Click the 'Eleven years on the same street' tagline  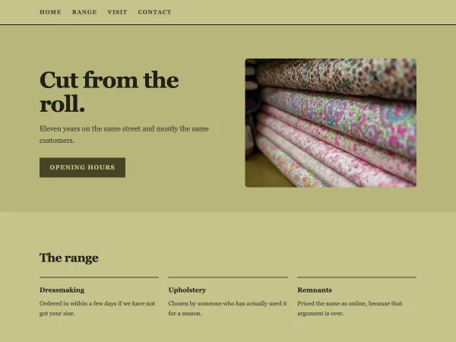(124, 135)
